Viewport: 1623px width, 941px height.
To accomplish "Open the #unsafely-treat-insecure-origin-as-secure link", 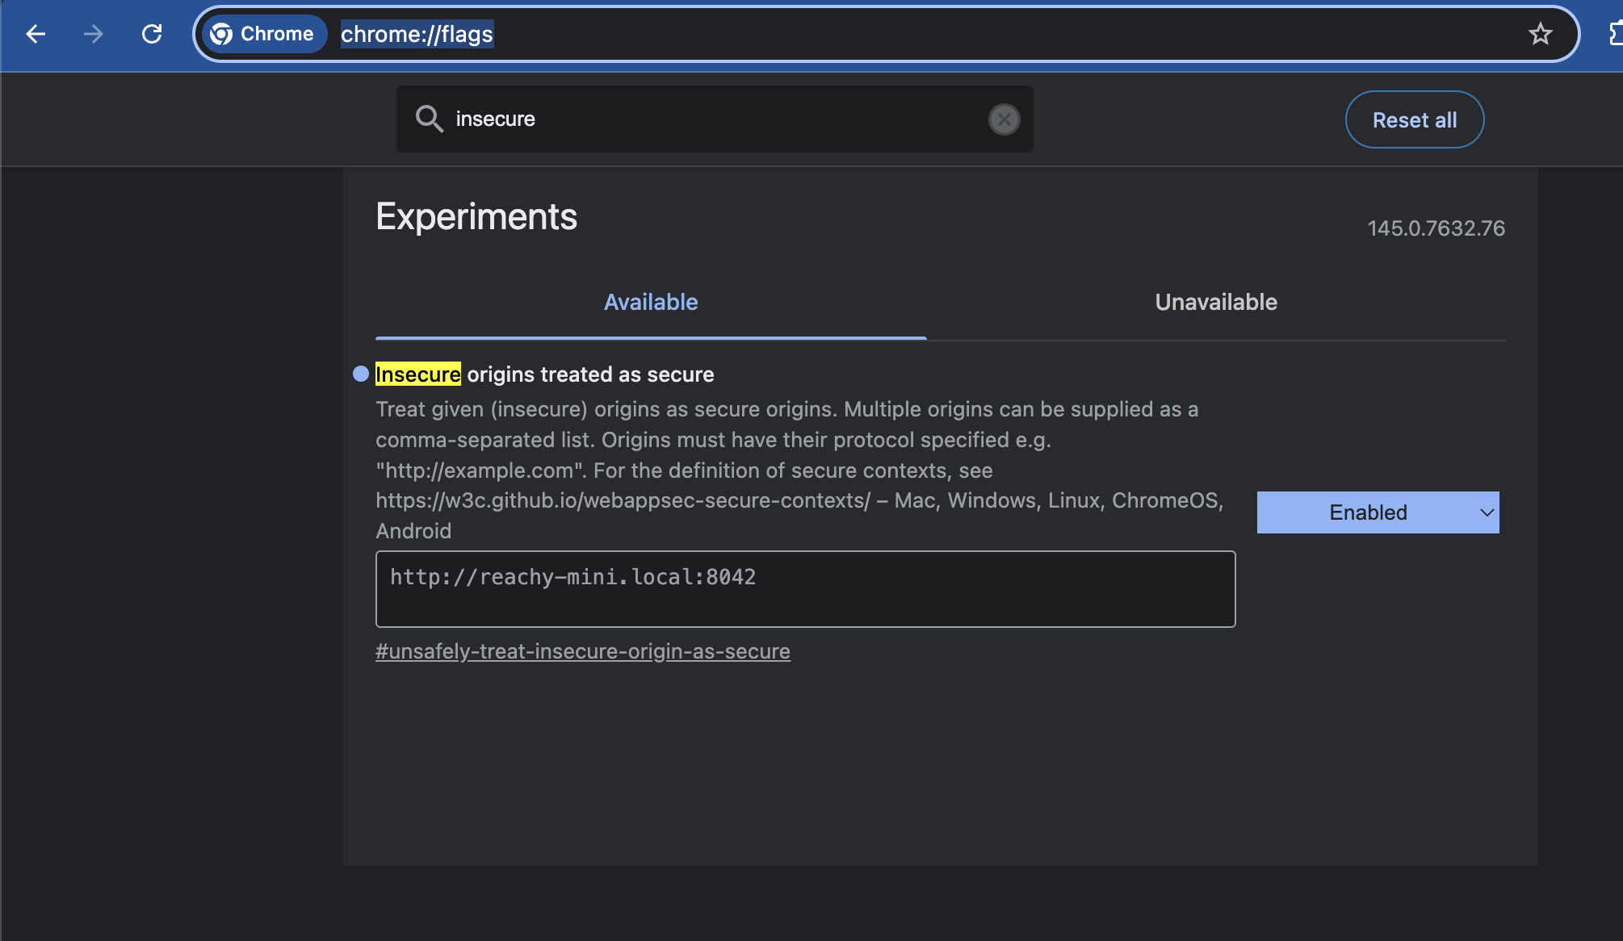I will [x=583, y=651].
